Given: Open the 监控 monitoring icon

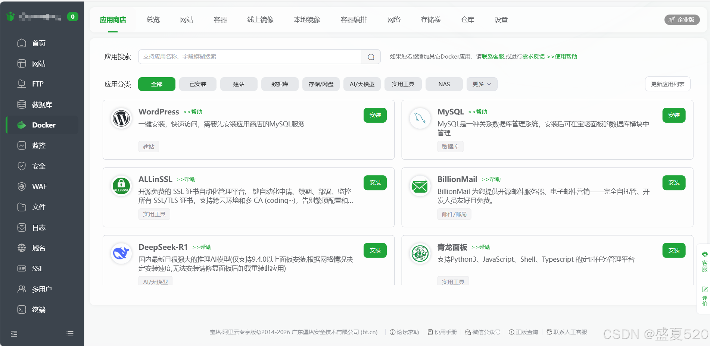Looking at the screenshot, I should [22, 145].
